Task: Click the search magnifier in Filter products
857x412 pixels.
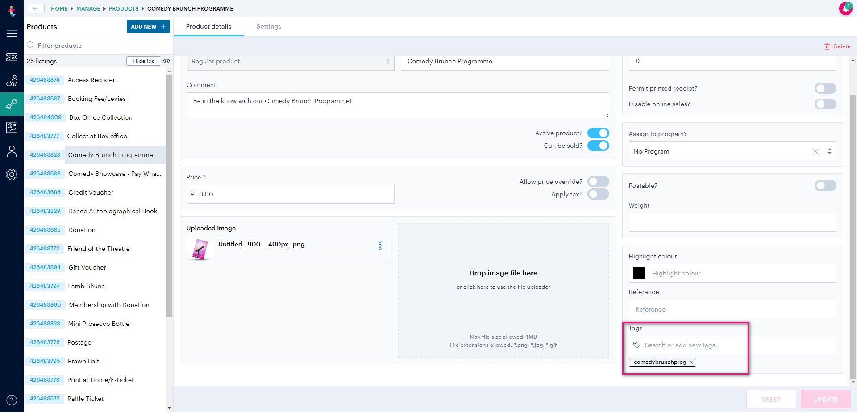Action: click(x=31, y=45)
